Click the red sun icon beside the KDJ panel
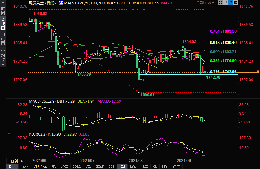Screen dimensions: 260x169 click(x=9, y=133)
